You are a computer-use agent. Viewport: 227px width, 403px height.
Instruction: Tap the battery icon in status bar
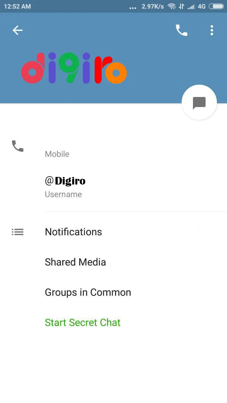pos(216,6)
